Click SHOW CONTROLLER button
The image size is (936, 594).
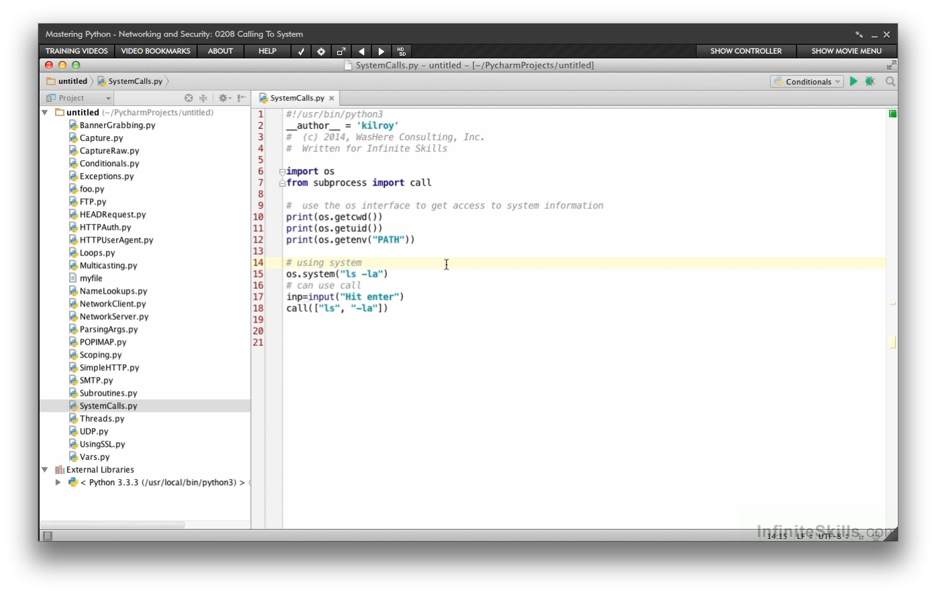coord(746,51)
